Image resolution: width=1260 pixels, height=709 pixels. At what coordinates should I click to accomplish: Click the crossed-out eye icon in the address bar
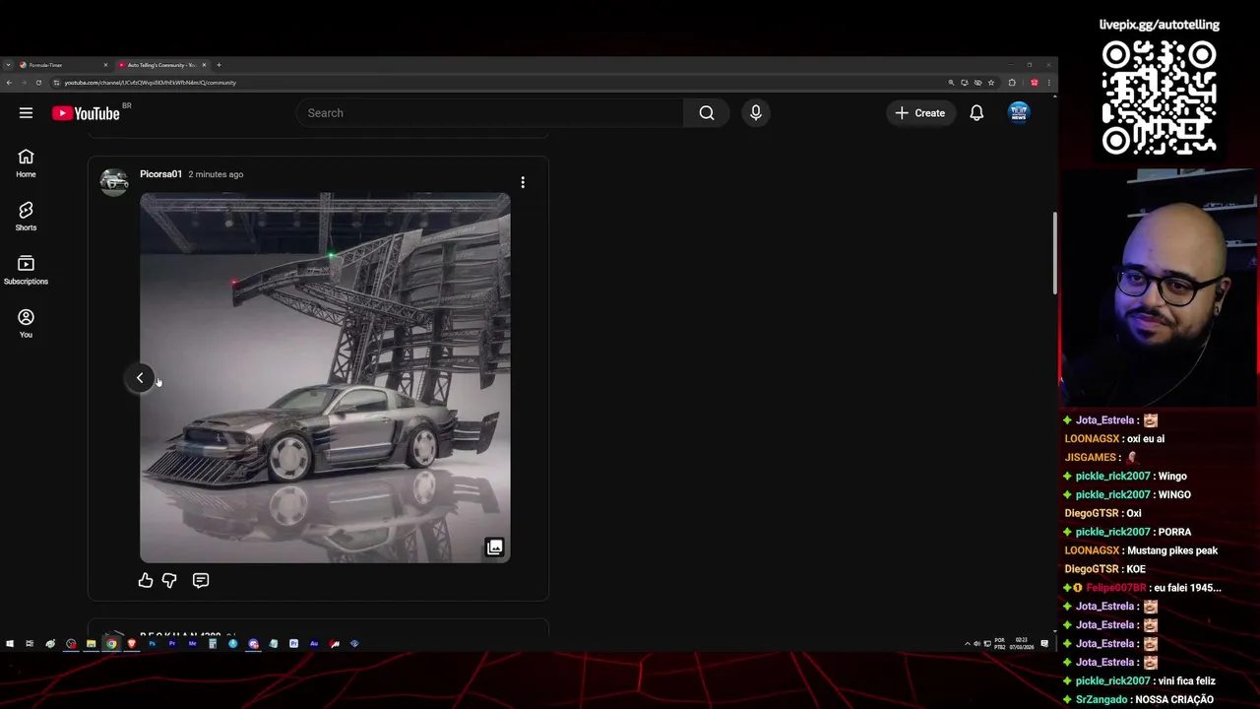(977, 83)
